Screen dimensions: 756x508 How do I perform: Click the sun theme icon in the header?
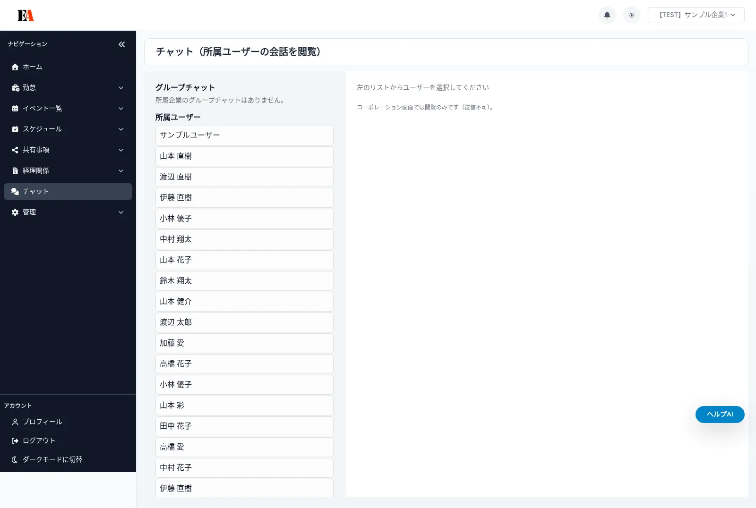tap(632, 15)
